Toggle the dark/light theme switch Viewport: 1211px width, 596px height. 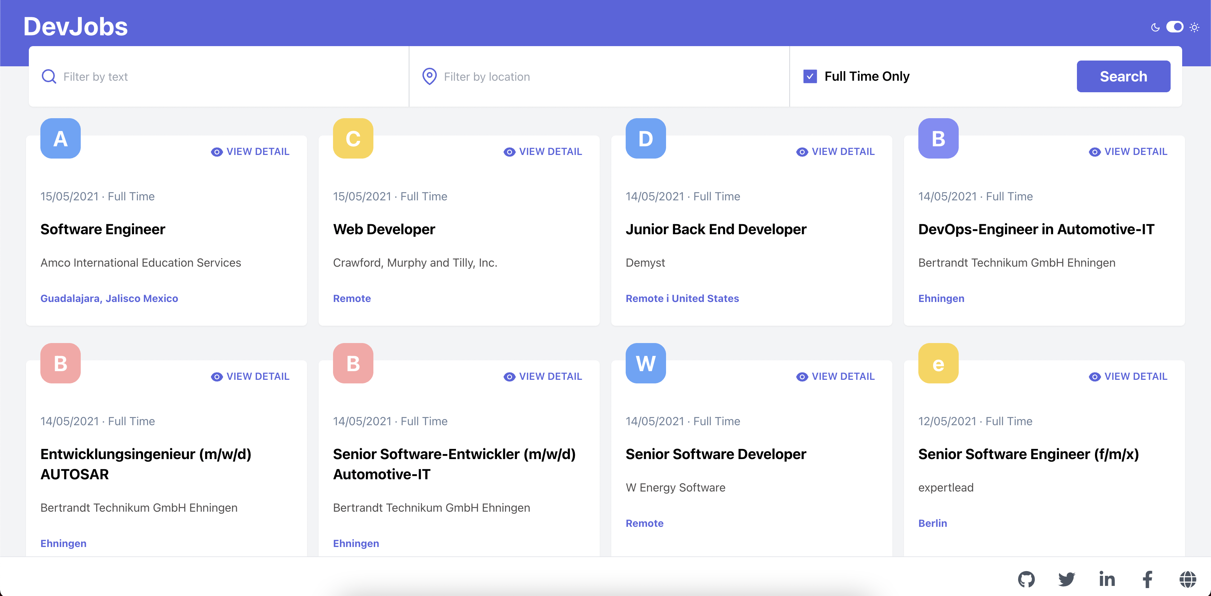point(1174,27)
